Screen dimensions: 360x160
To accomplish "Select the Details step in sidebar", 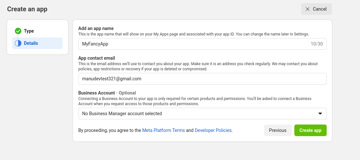I will (x=31, y=43).
